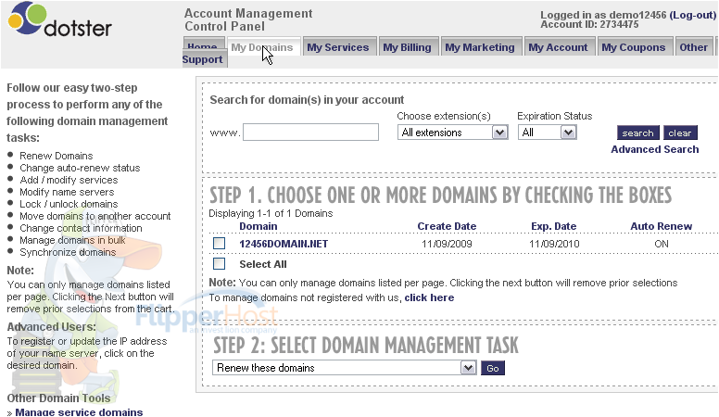This screenshot has width=719, height=417.
Task: Open the Manage service domains link
Action: click(79, 412)
